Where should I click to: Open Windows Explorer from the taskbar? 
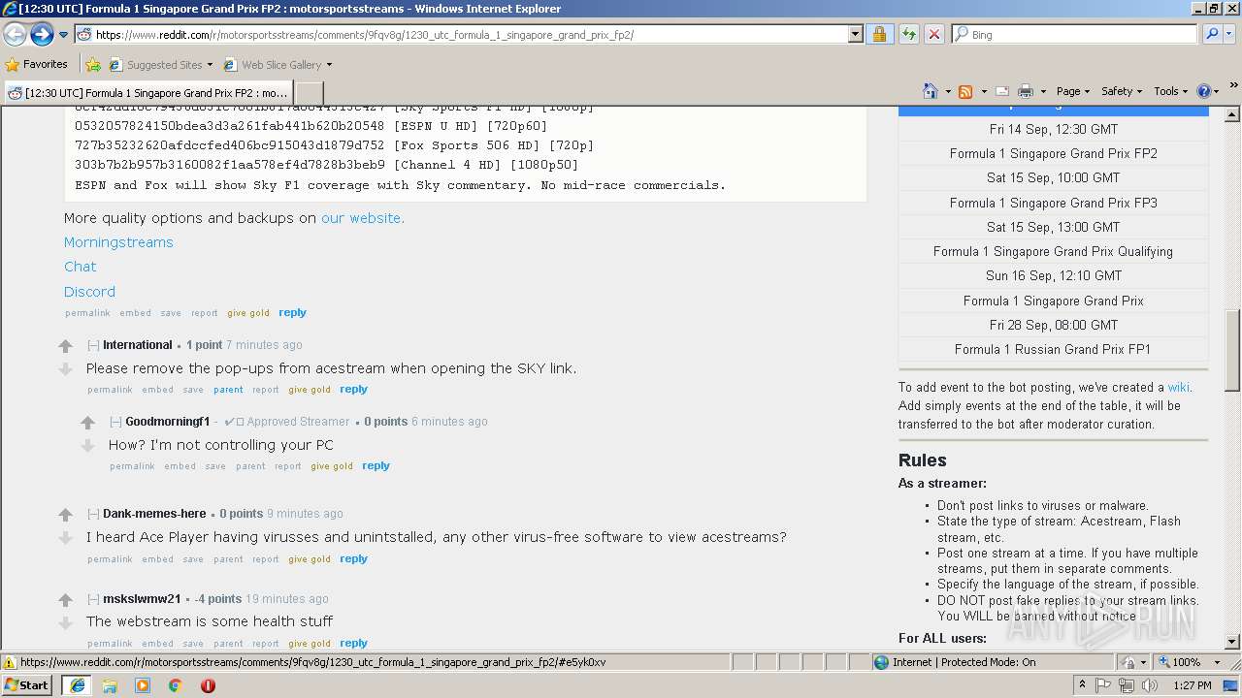click(110, 685)
